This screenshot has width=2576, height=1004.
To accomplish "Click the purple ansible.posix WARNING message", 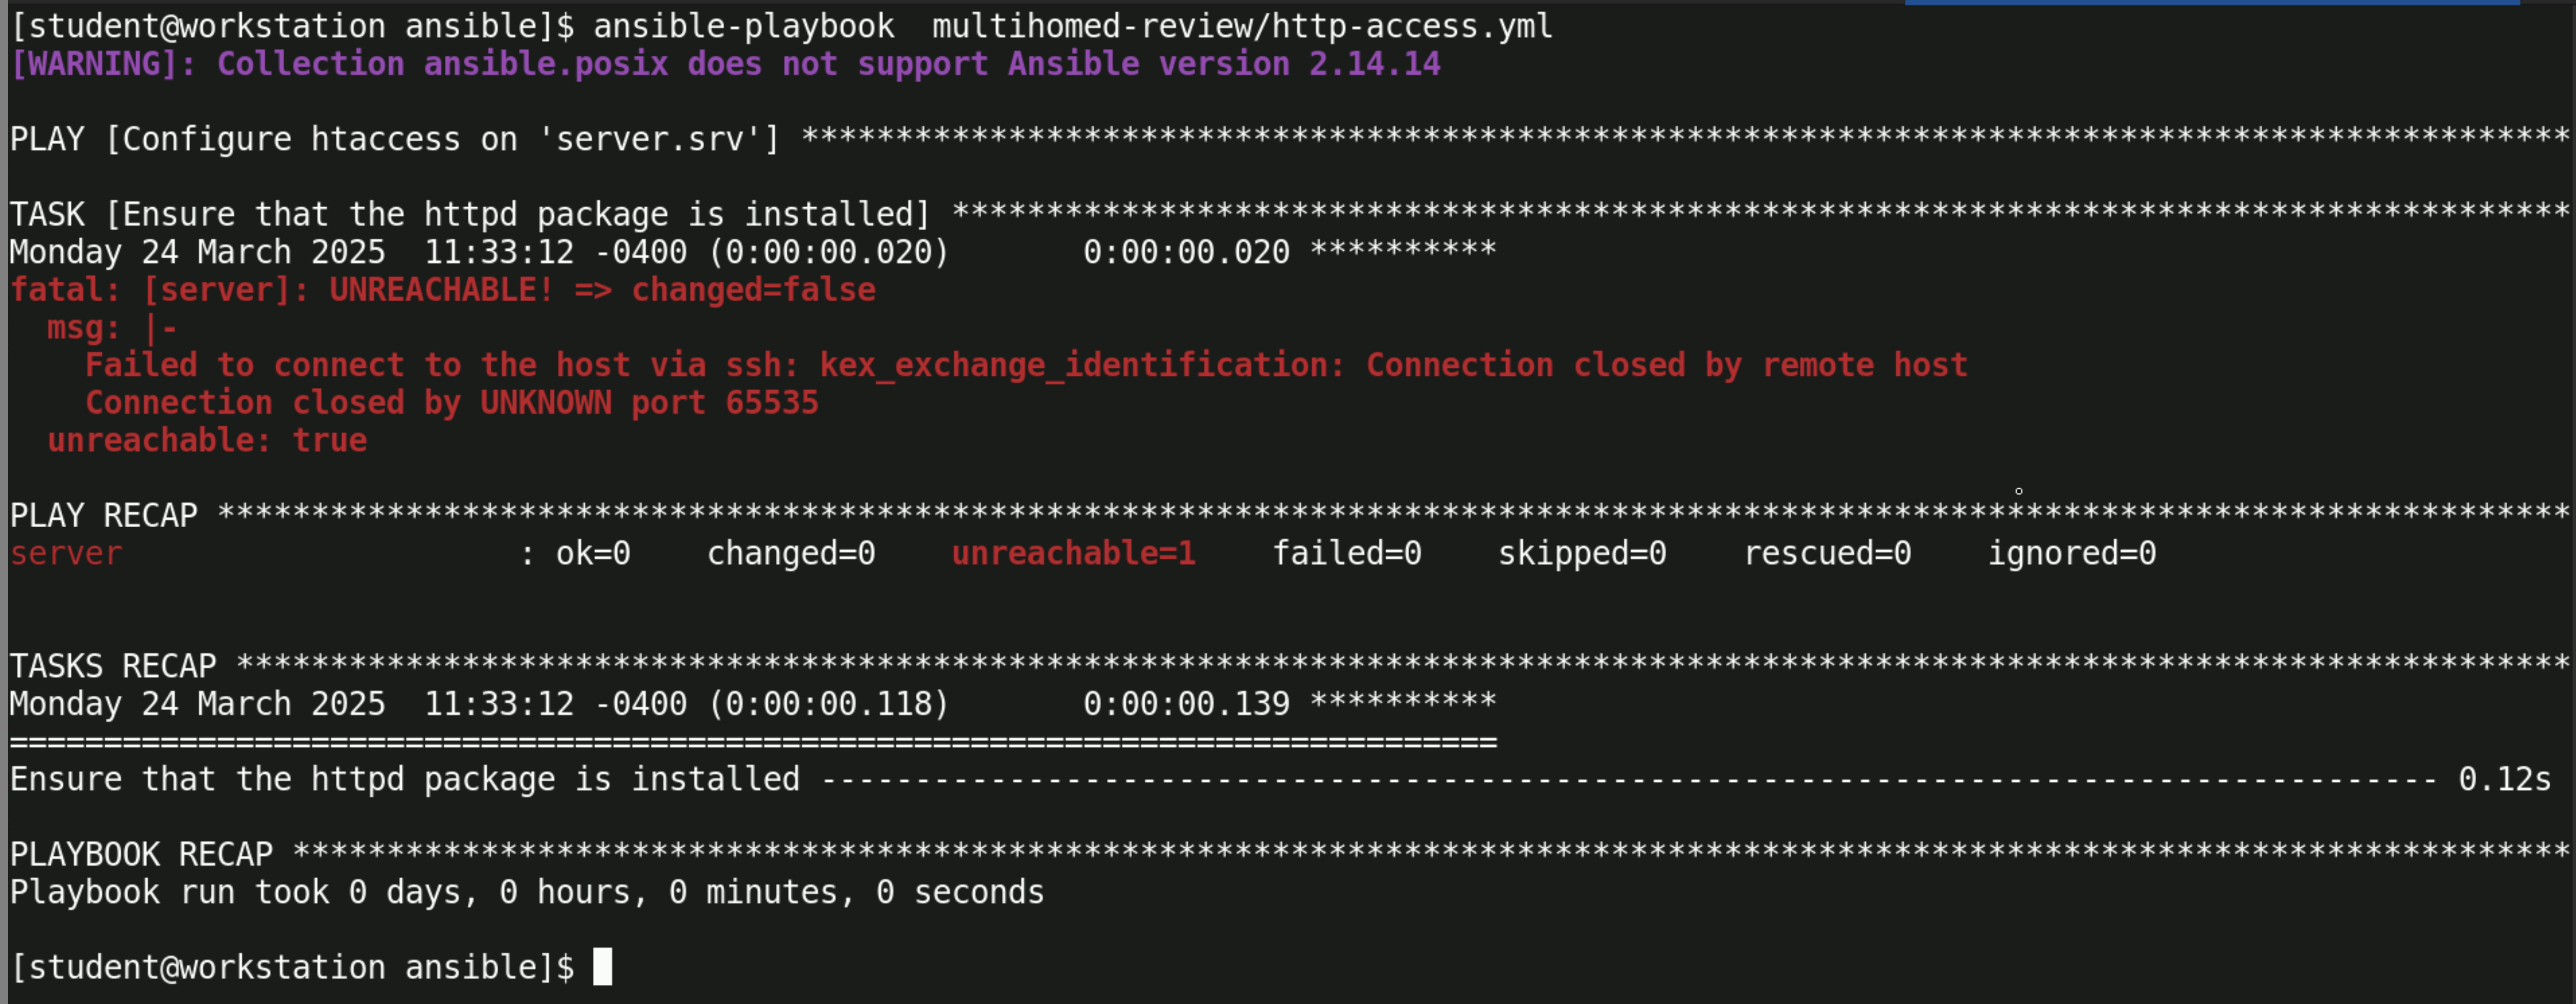I will tap(725, 64).
